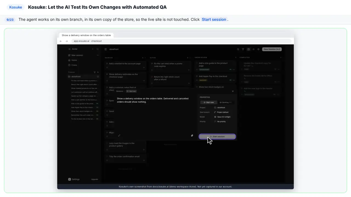Set the priority via the No priority field
Image resolution: width=351 pixels, height=197 pixels.
coord(220,121)
